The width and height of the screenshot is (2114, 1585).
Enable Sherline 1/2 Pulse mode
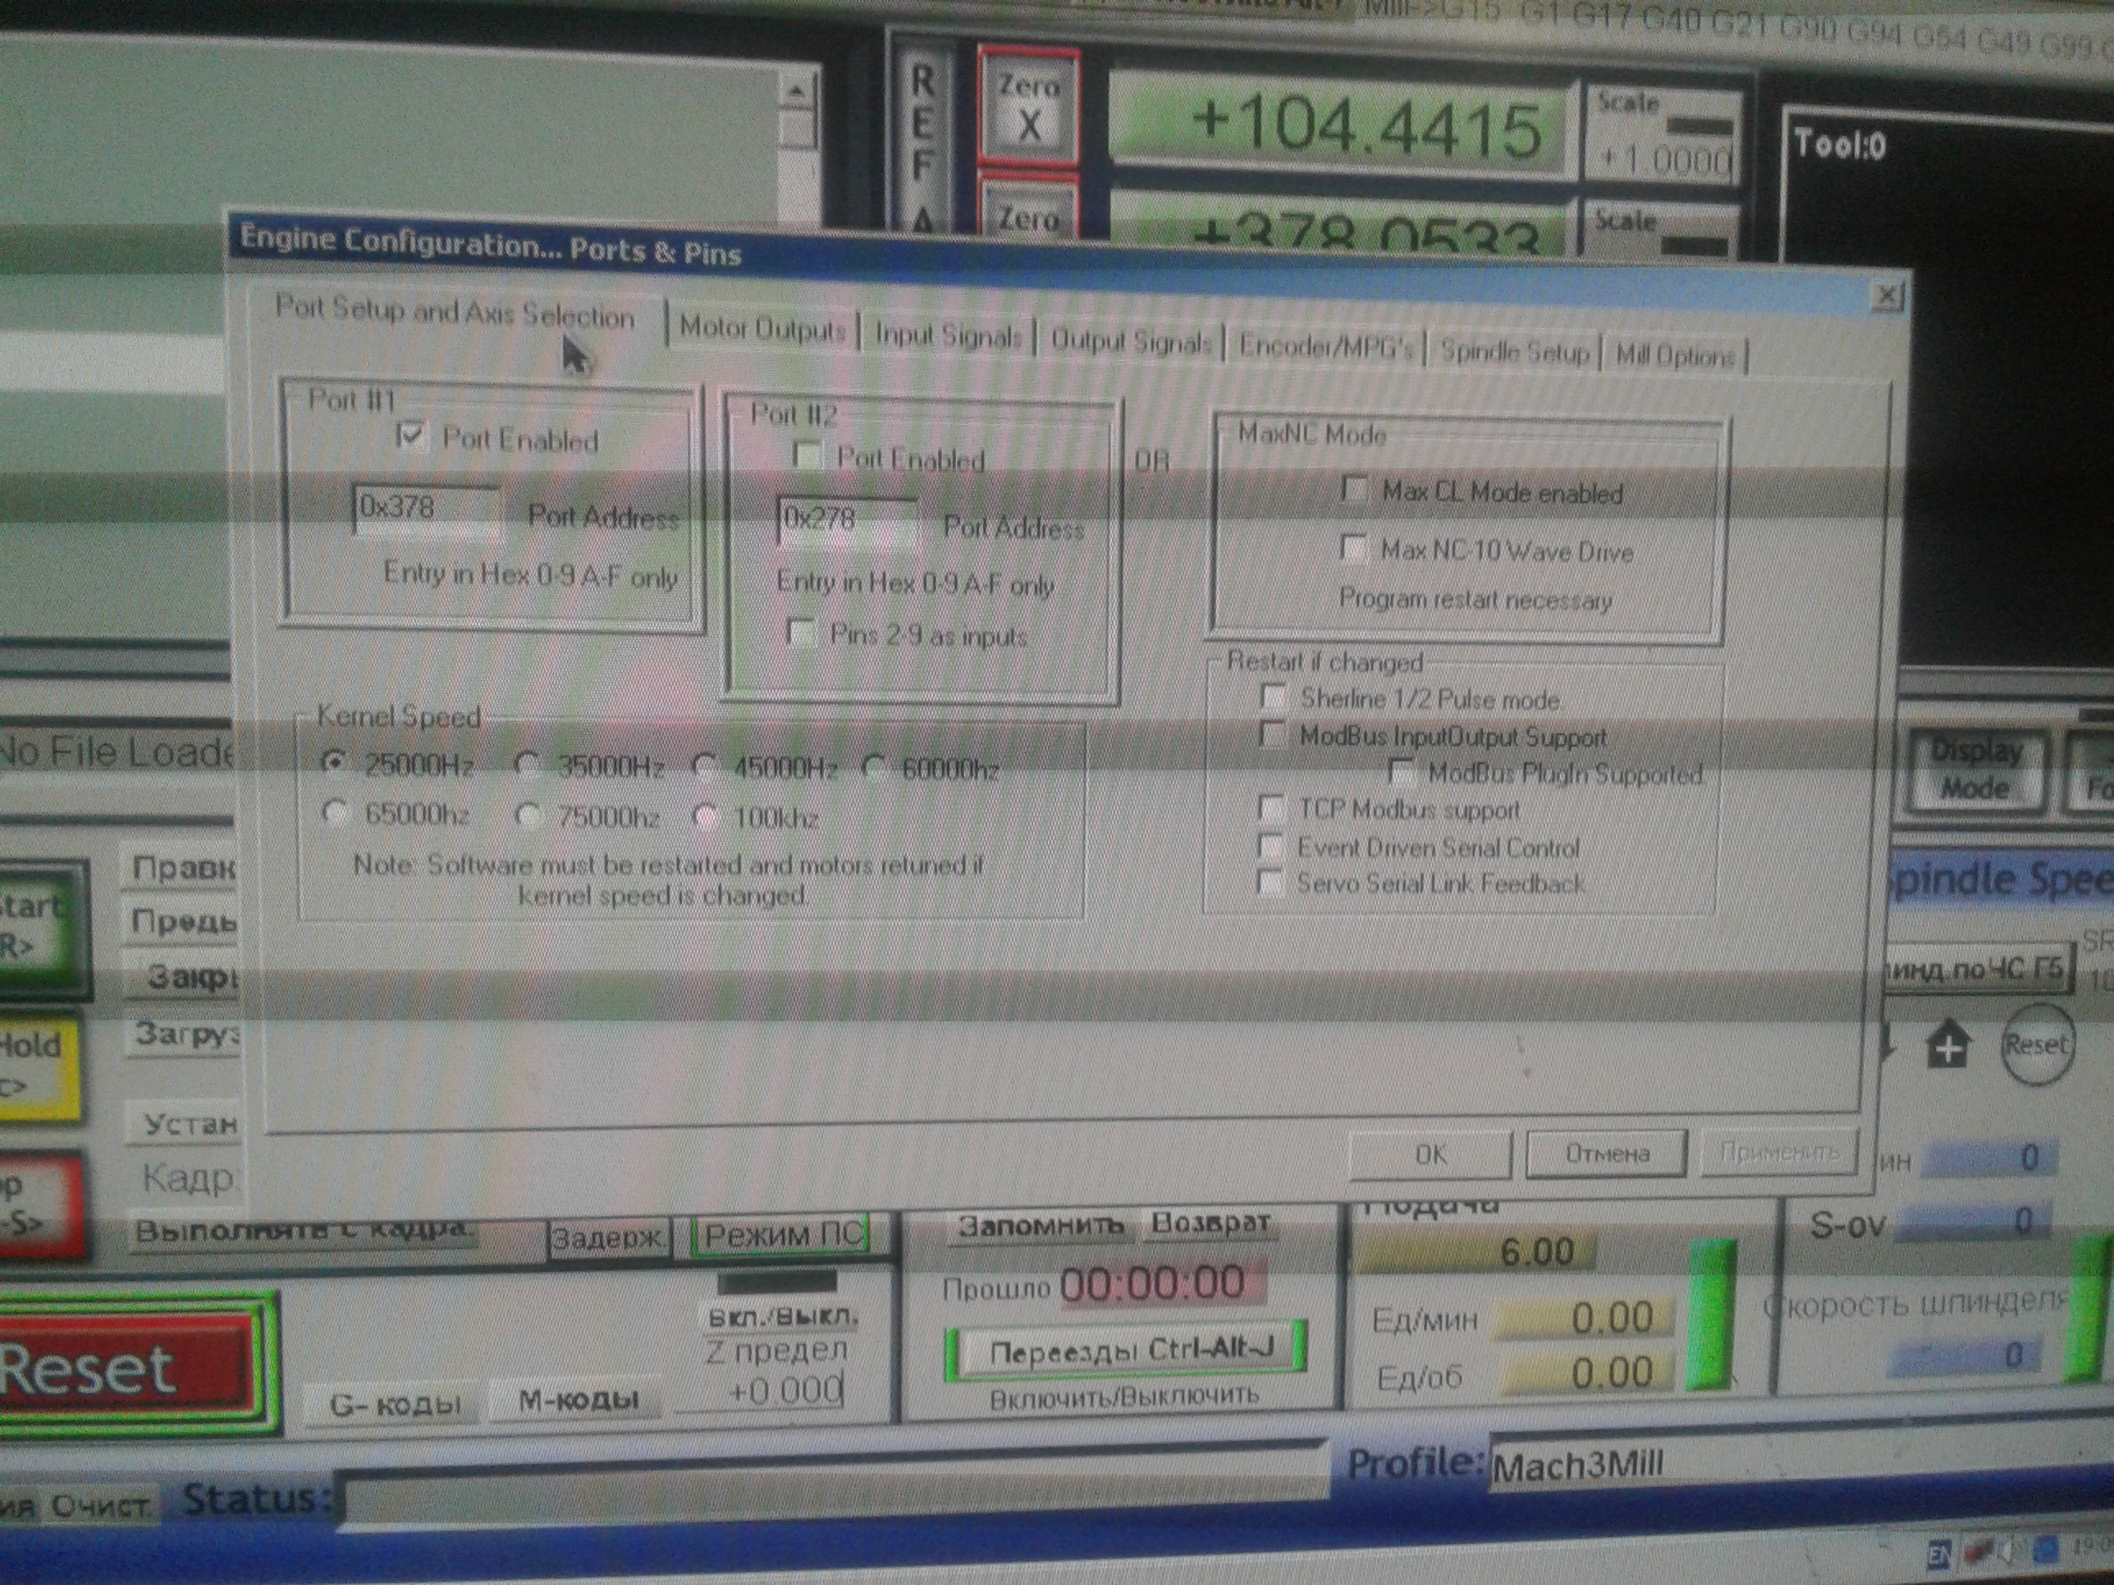click(1273, 697)
